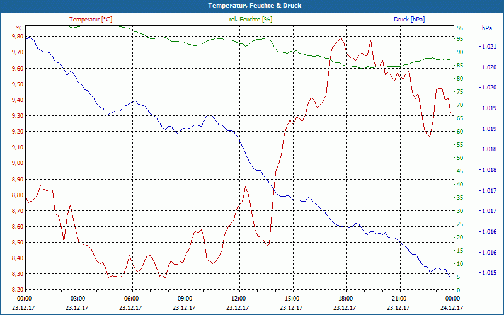504x315 pixels.
Task: Click the 00:00 label above 24.12.17
Action: (x=452, y=298)
